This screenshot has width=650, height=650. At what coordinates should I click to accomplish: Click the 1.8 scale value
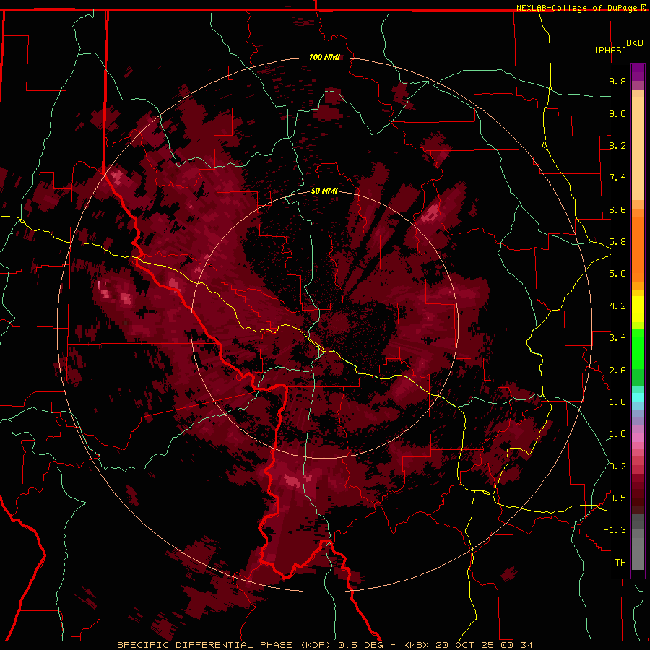617,402
